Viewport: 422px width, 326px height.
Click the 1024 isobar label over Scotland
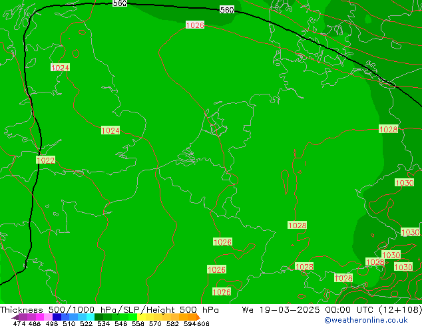tap(61, 67)
